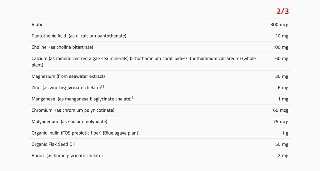Screen dimensions: 320x171
Task: Select the 30 mg Magnesium amount
Action: (282, 76)
